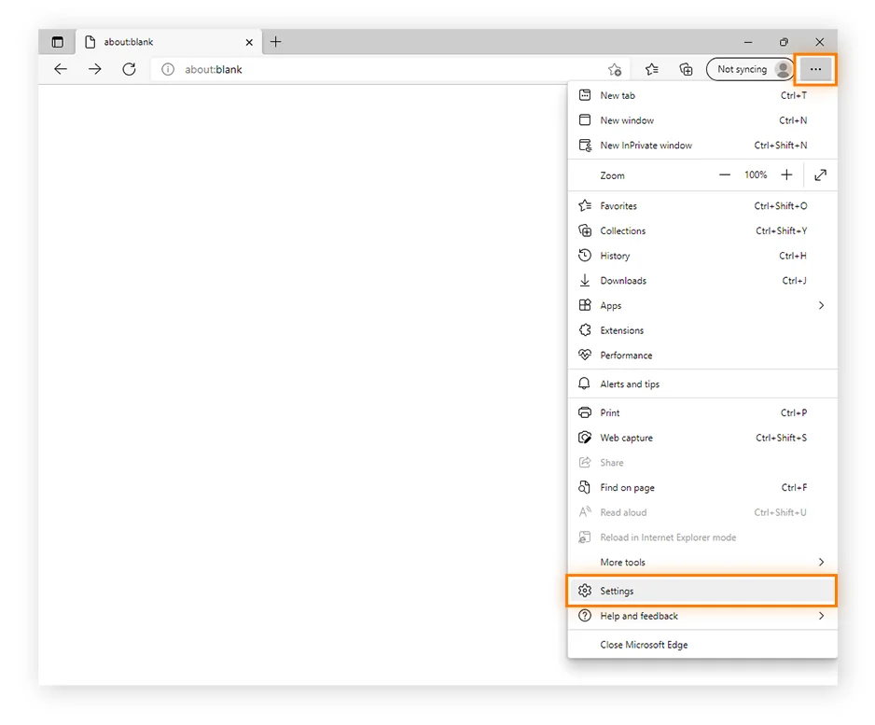Click the Zoom label in the menu
The image size is (875, 725).
click(x=612, y=175)
